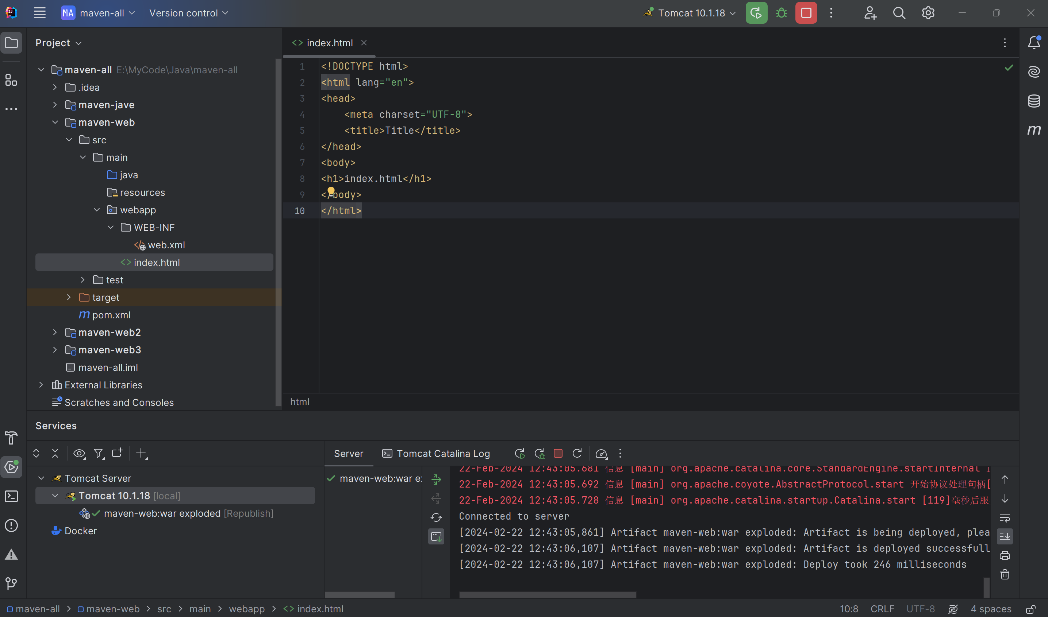Expand the test folder
The width and height of the screenshot is (1048, 617).
point(82,280)
